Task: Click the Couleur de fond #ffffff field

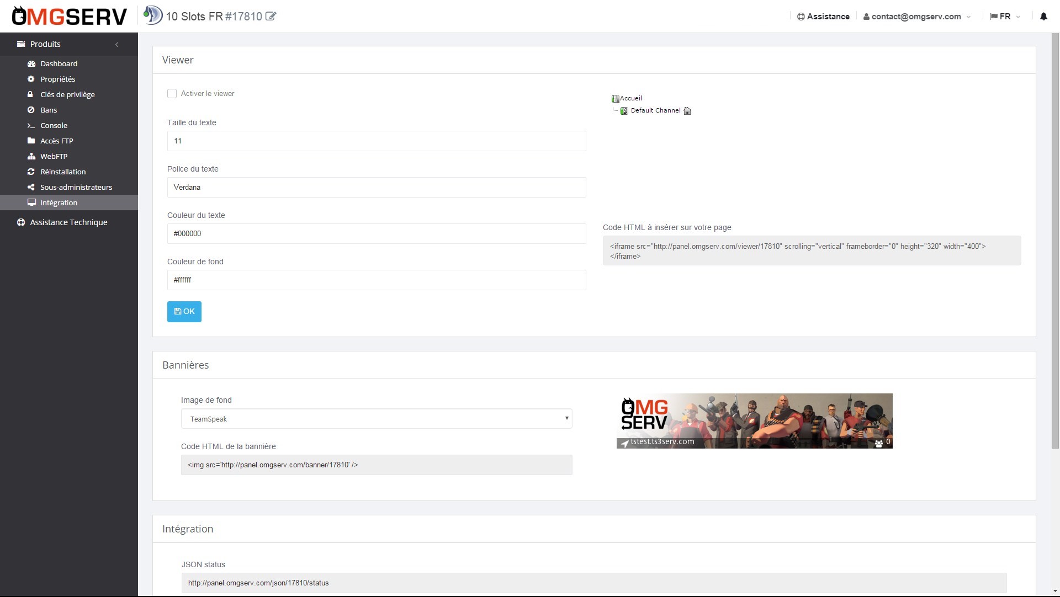Action: pos(377,280)
